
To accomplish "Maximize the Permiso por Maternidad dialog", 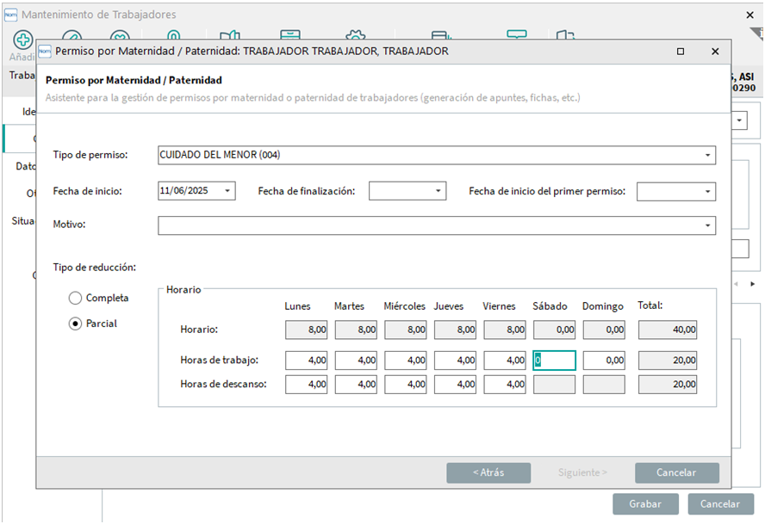I will [681, 52].
